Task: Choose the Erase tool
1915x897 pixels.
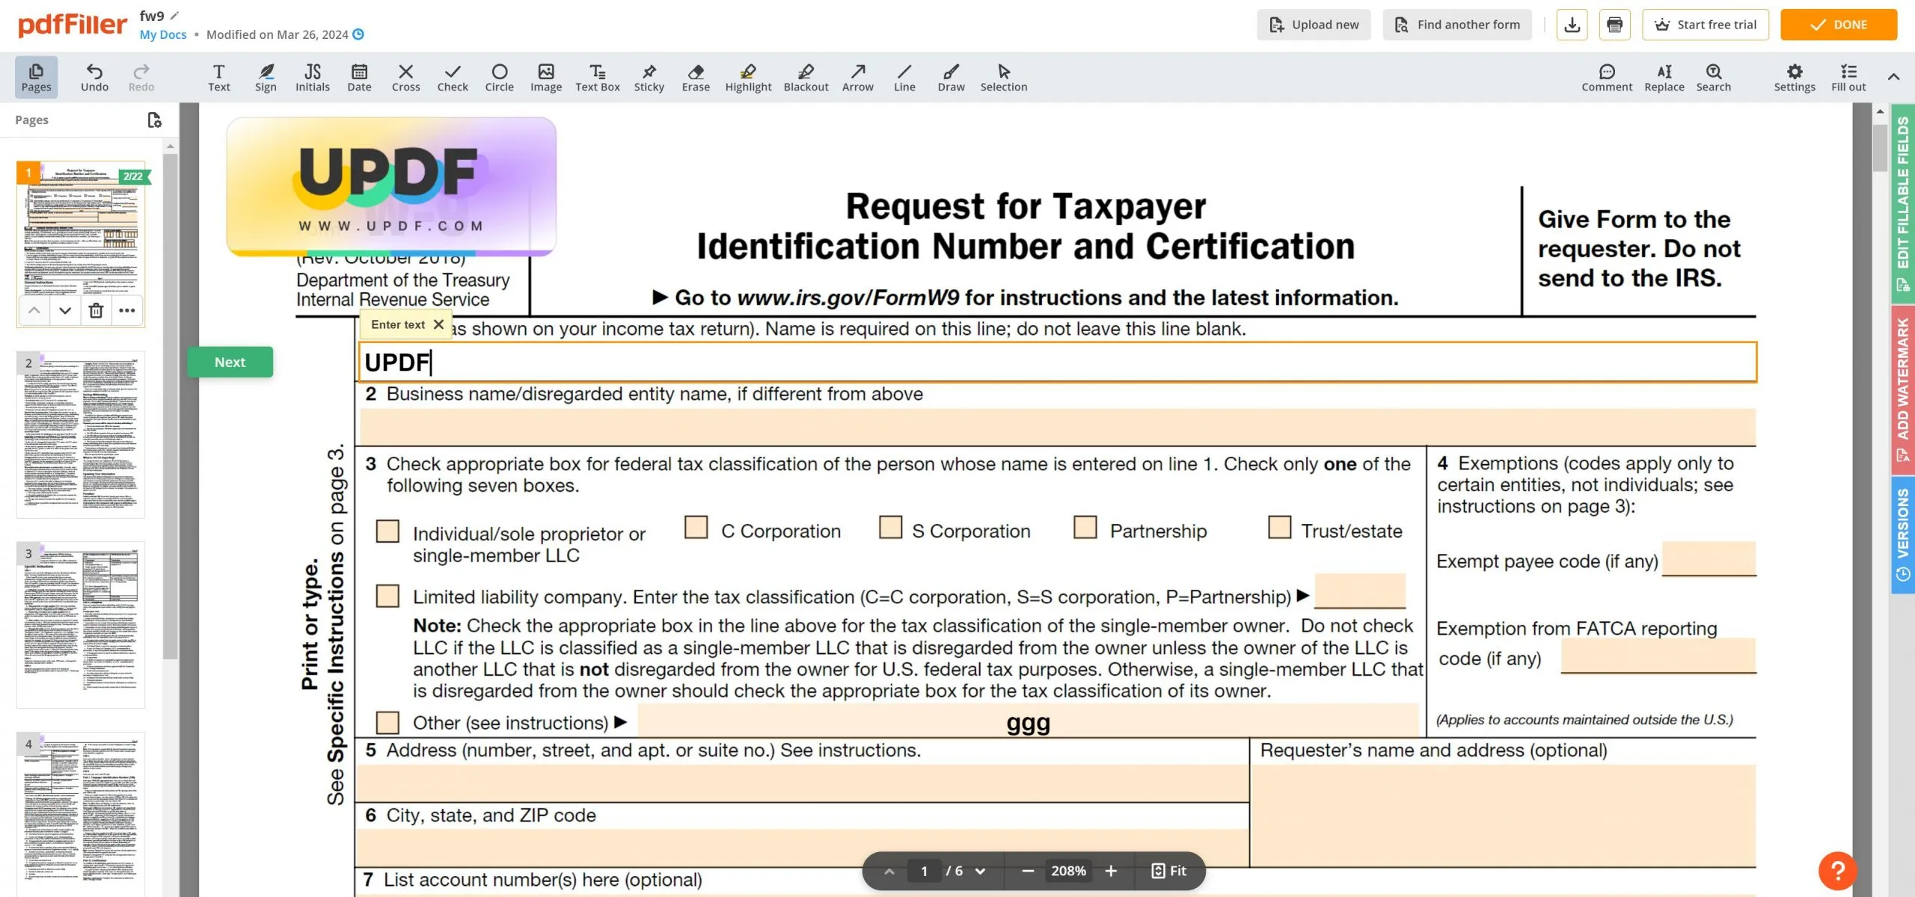Action: 695,77
